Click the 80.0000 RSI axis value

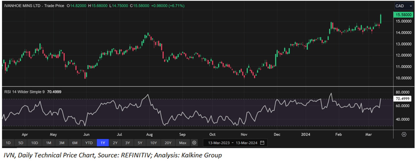pyautogui.click(x=403, y=92)
